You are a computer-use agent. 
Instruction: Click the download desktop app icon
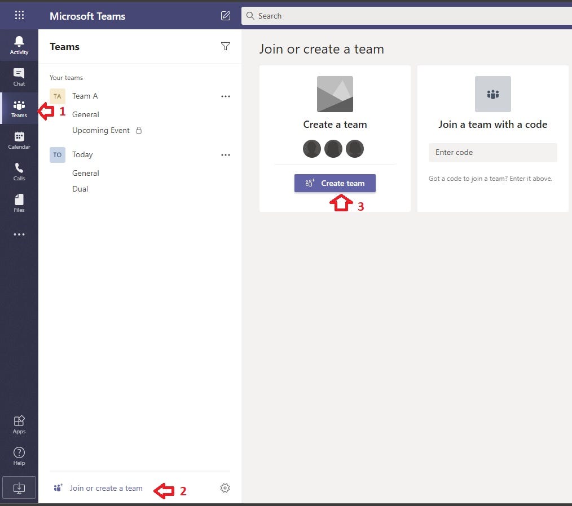pyautogui.click(x=19, y=487)
